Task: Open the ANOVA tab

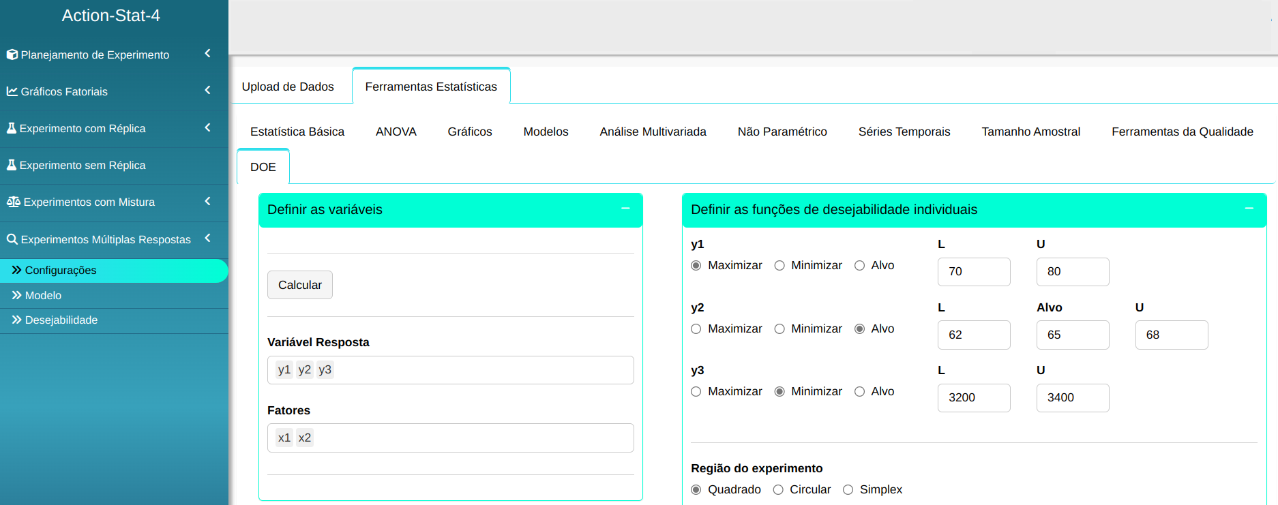Action: pyautogui.click(x=396, y=132)
